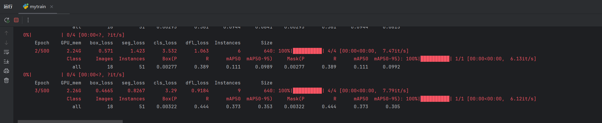Click Box precision value 0.00322
This screenshot has width=602, height=123.
(x=167, y=106)
